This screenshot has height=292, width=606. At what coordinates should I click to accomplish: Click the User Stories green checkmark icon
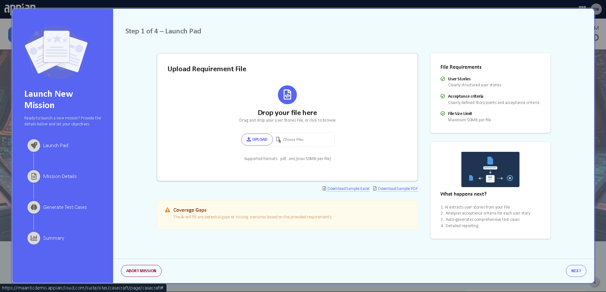point(443,79)
